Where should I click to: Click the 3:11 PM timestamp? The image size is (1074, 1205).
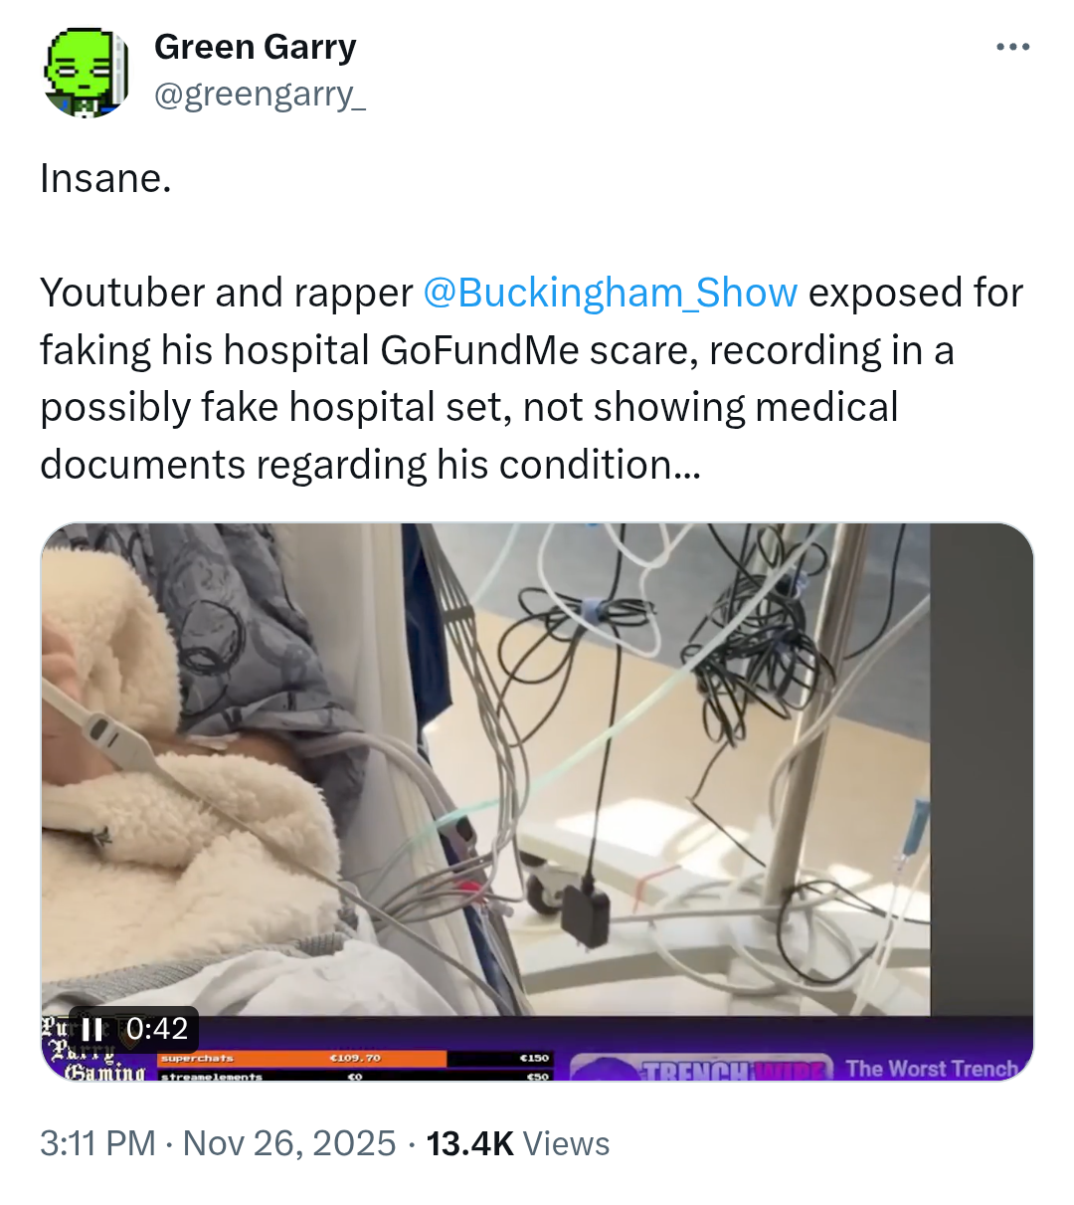tap(97, 1143)
